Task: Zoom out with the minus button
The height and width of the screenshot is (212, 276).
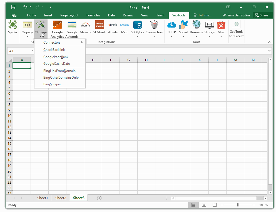Action: tap(222, 205)
